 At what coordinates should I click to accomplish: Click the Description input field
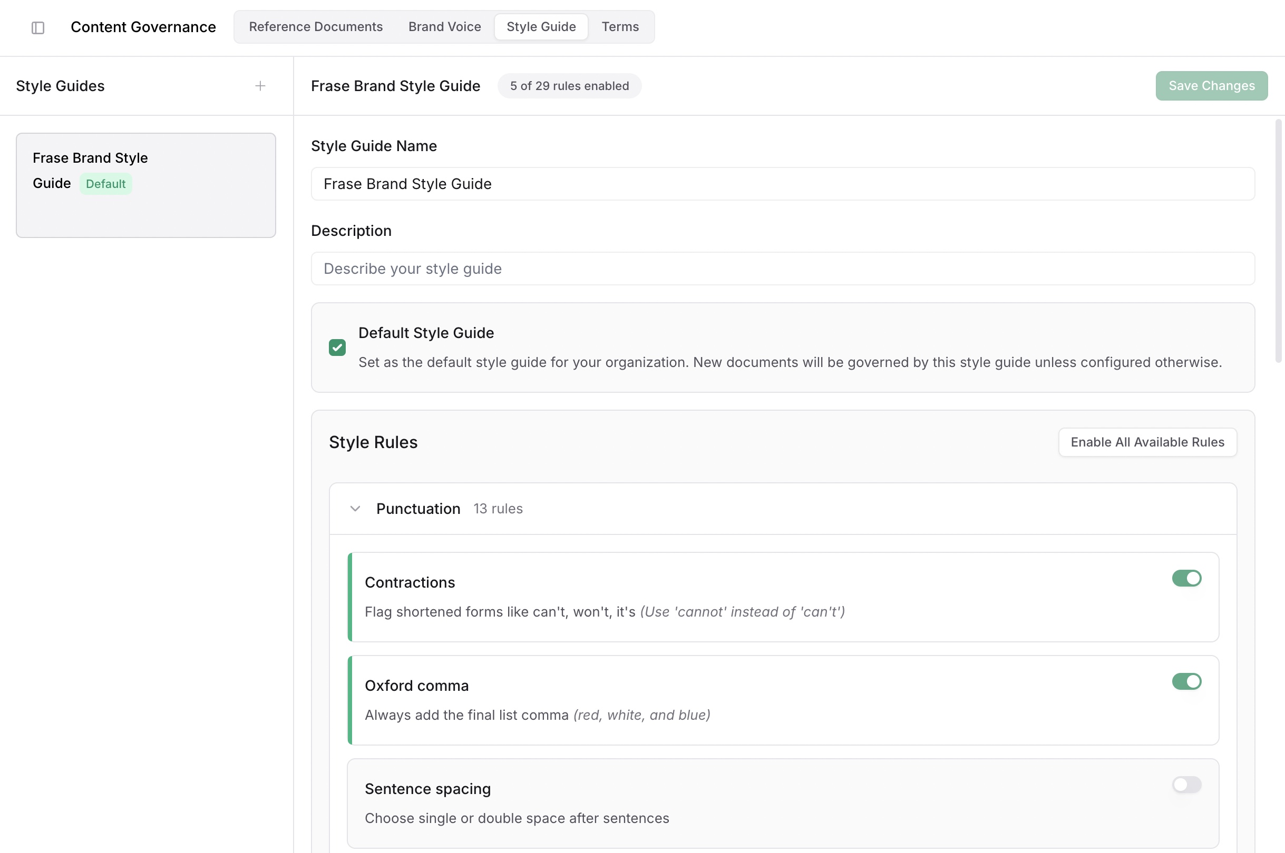pos(783,269)
